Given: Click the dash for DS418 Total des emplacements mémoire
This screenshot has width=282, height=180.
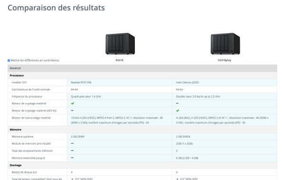Looking at the screenshot, I should 72,150.
